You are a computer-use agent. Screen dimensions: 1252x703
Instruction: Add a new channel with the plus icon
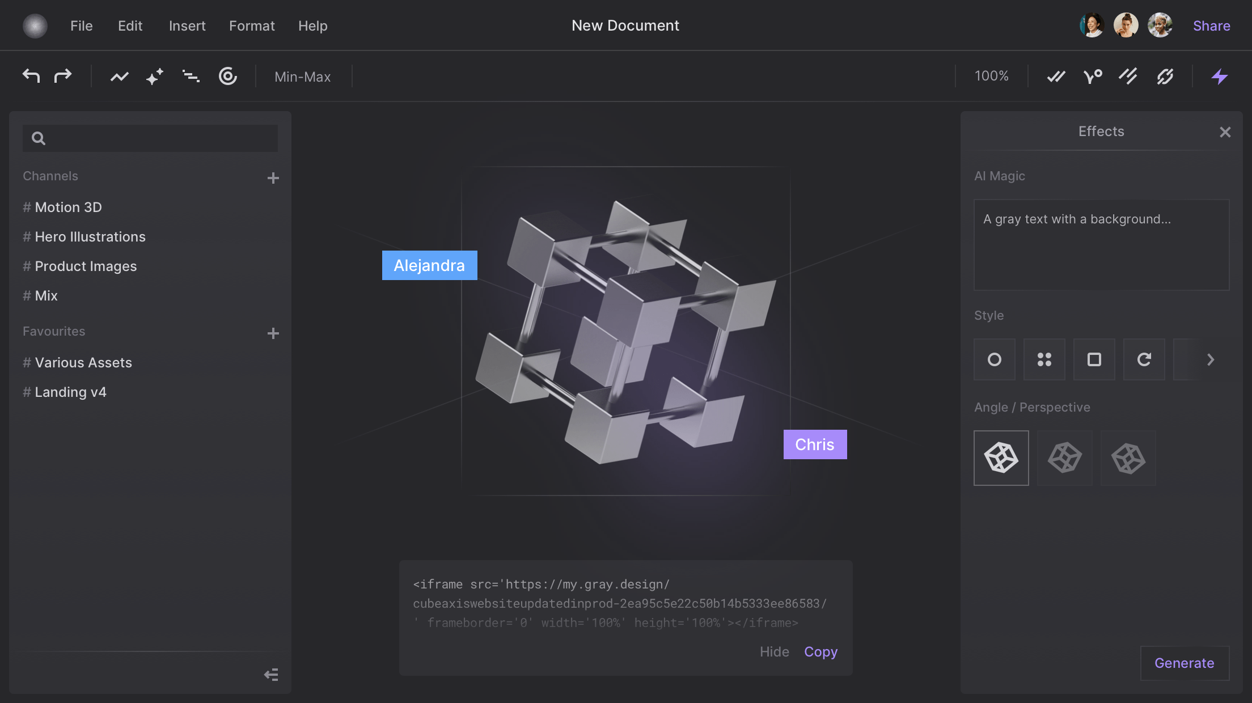pyautogui.click(x=273, y=177)
